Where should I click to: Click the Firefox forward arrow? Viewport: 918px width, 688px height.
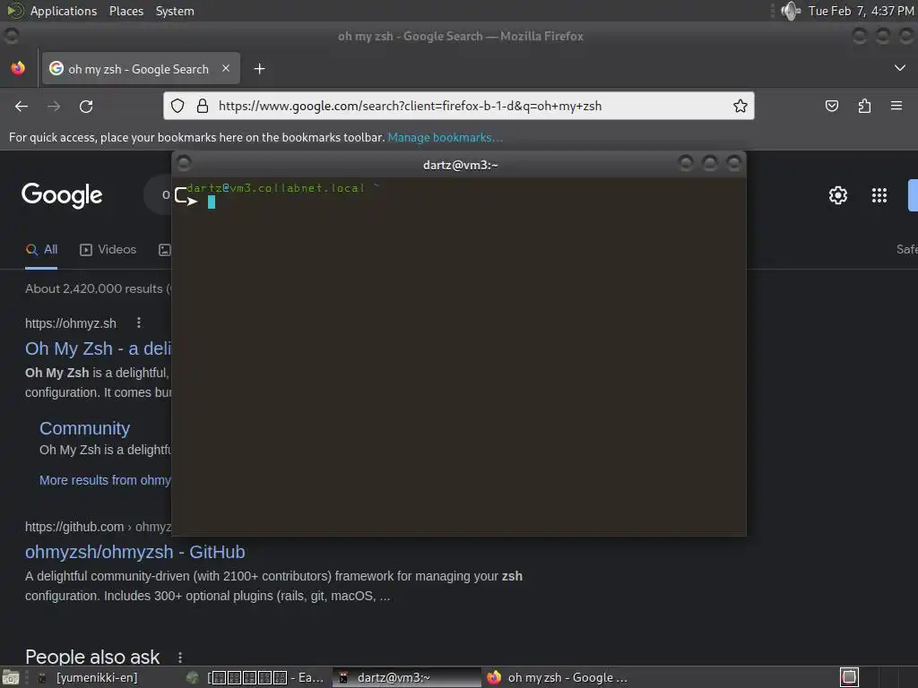tap(54, 106)
